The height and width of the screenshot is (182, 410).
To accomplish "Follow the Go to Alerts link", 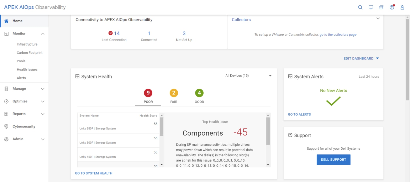I will coord(299,114).
